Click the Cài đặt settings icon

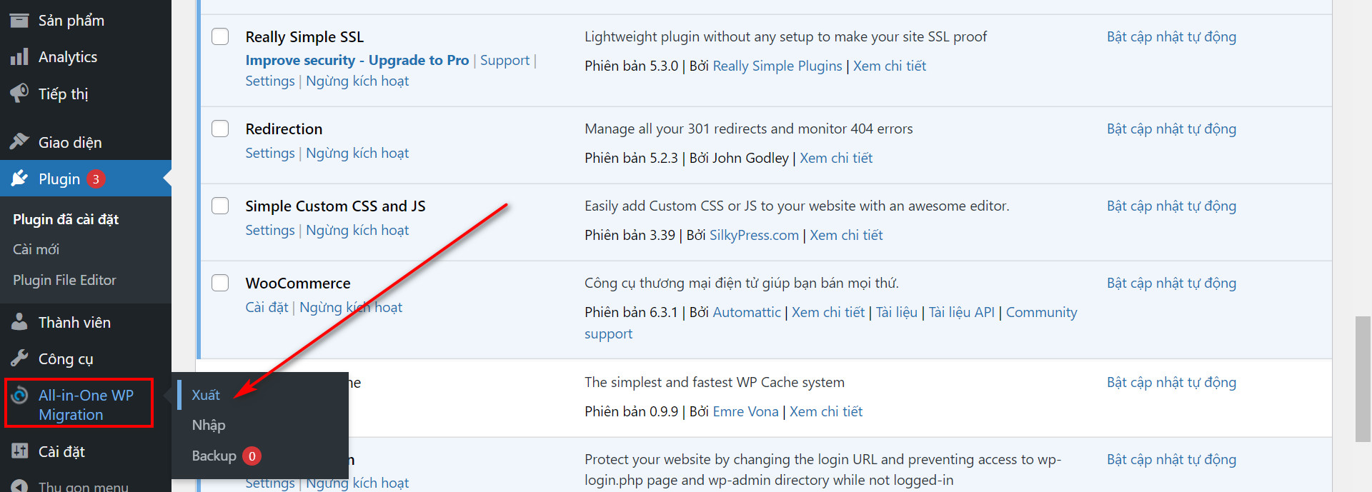click(19, 451)
